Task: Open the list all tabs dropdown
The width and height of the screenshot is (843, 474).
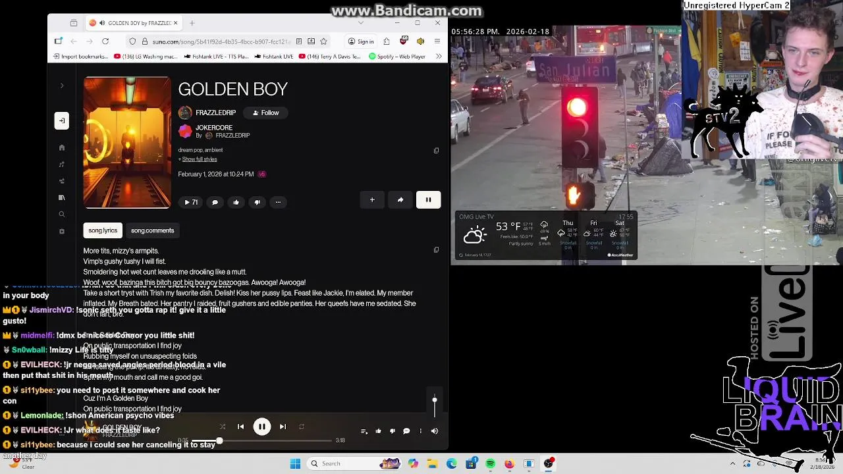Action: point(360,23)
